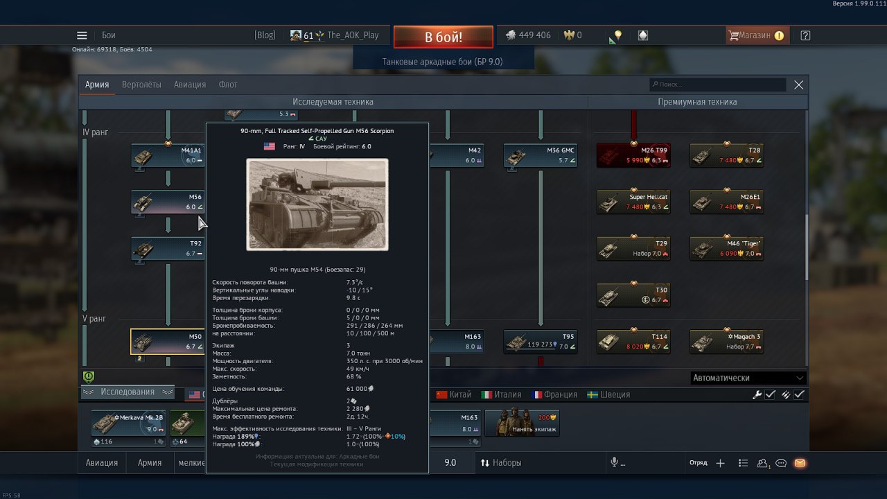Select the M26E1 premium card
Viewport: 887px width, 499px height.
727,202
